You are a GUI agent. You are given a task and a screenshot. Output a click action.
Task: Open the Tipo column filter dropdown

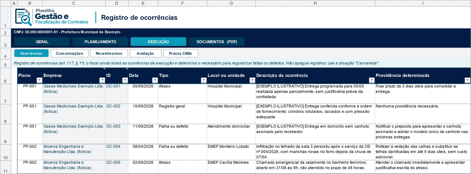point(204,80)
